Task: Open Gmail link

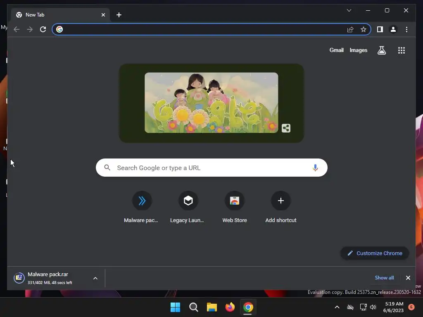Action: 336,50
